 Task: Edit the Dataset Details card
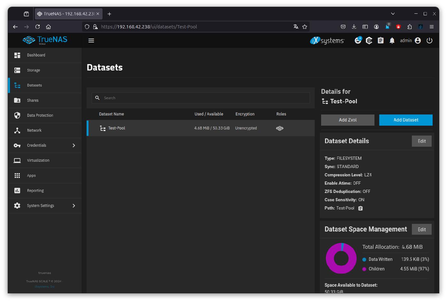click(x=421, y=141)
